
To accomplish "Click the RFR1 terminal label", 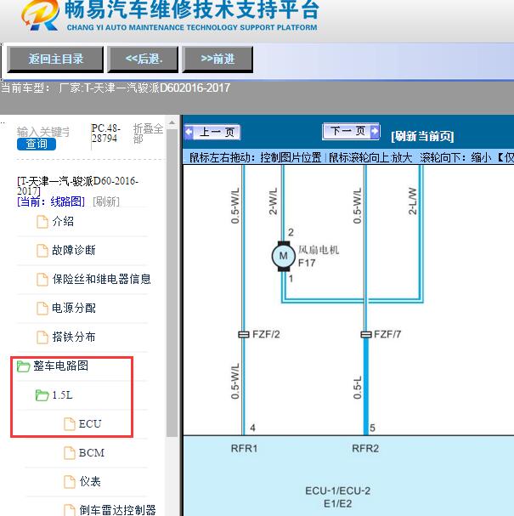I will click(244, 448).
